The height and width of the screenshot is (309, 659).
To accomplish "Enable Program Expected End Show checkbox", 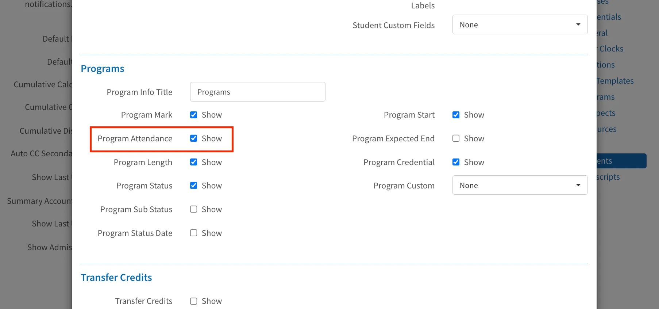I will click(456, 138).
